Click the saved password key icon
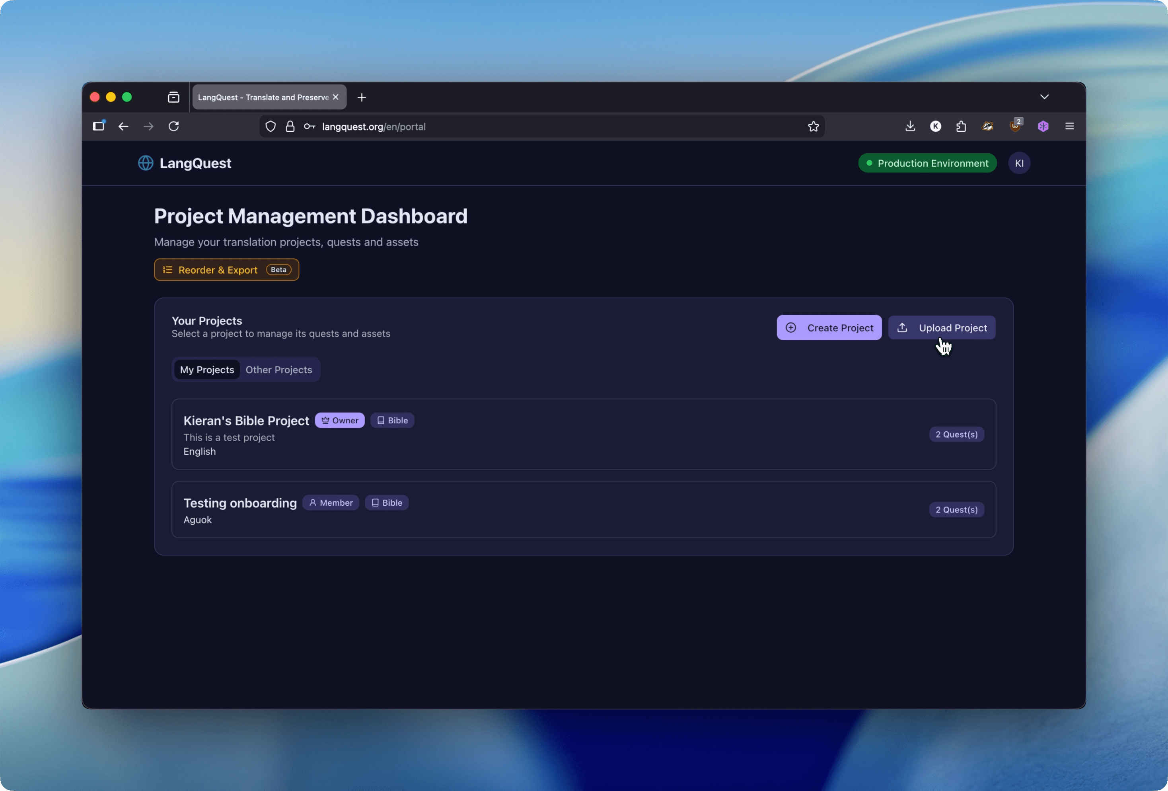1168x791 pixels. (x=310, y=127)
